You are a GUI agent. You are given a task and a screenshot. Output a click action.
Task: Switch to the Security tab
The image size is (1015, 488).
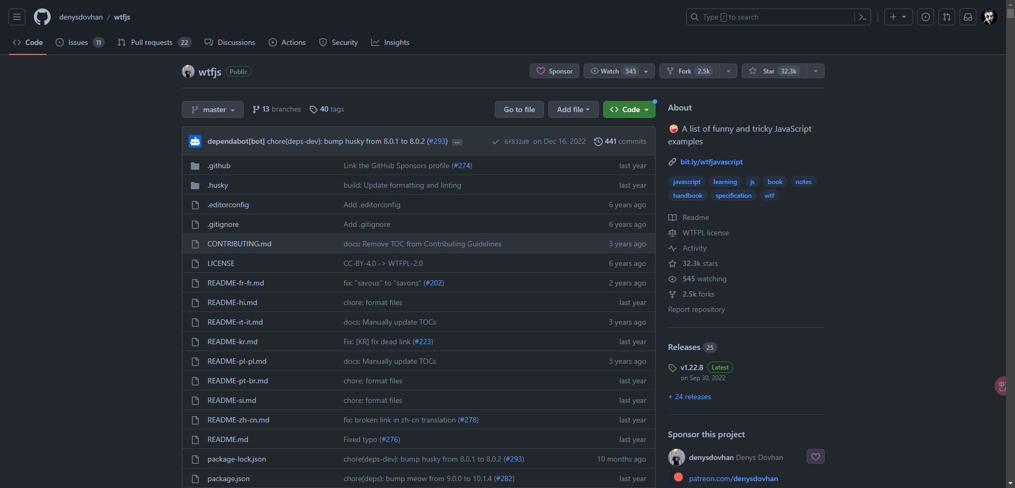click(338, 42)
